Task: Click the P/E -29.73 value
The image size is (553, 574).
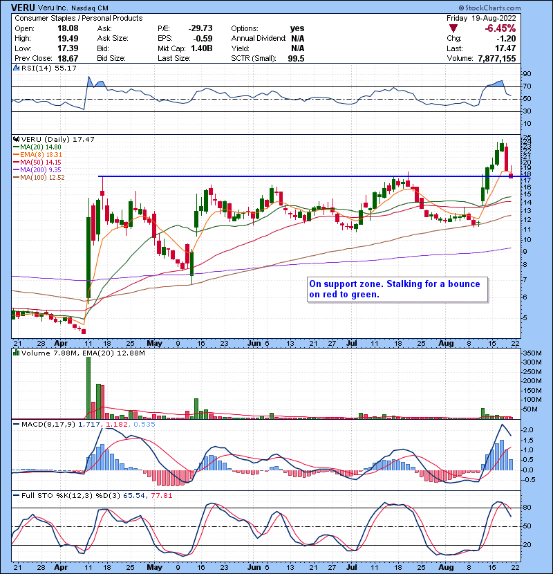Action: point(200,28)
